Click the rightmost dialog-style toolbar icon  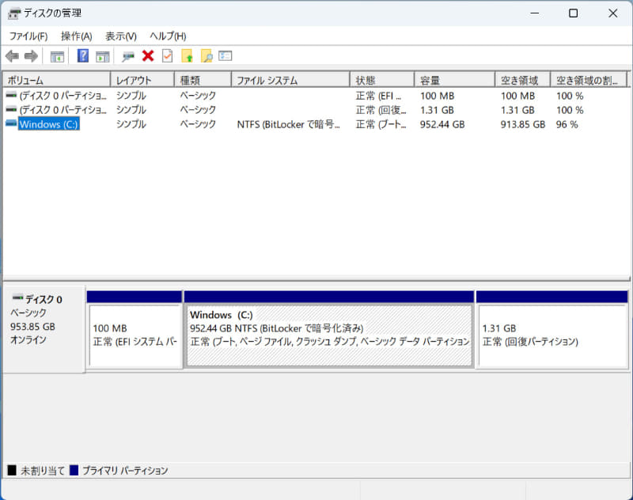[x=226, y=55]
